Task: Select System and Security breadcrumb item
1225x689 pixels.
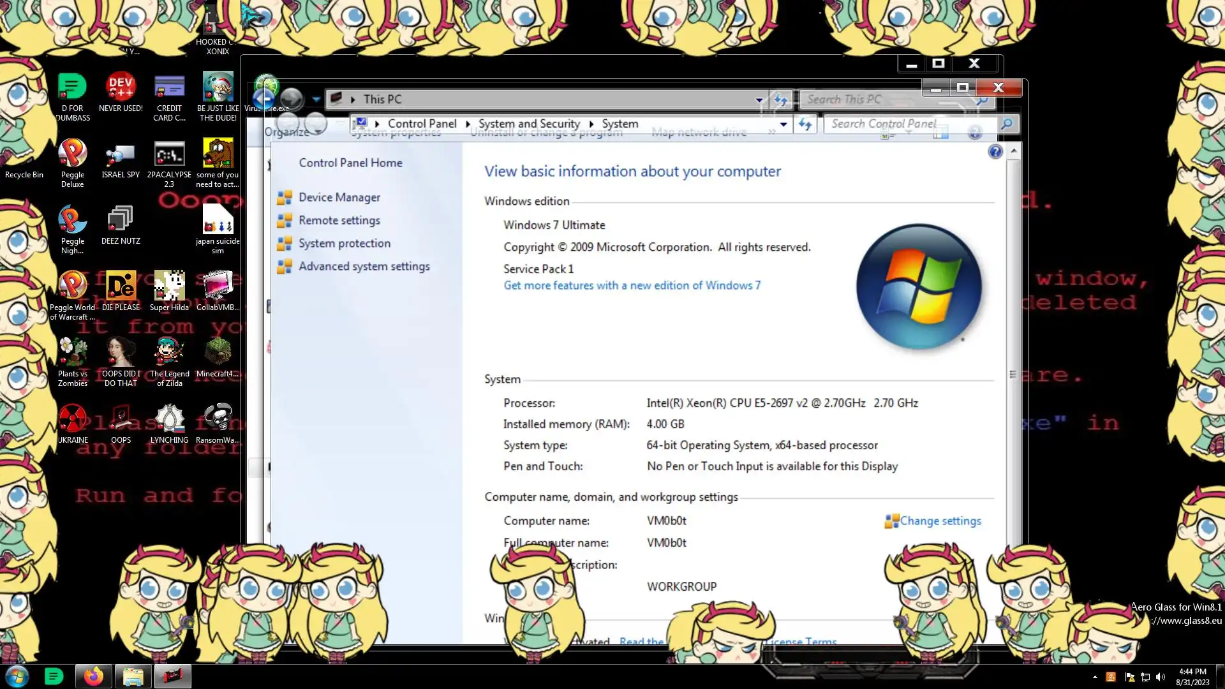Action: coord(529,124)
